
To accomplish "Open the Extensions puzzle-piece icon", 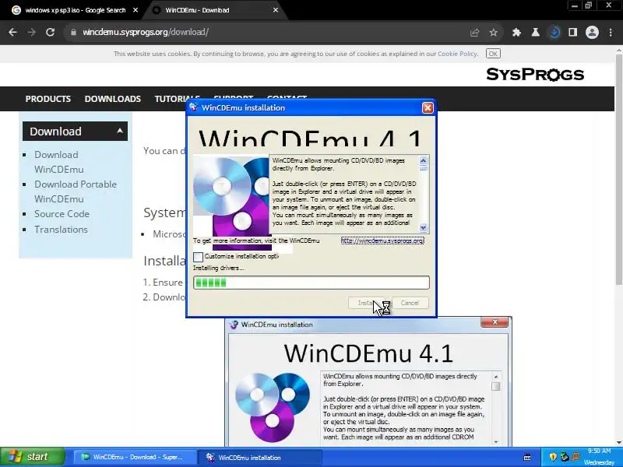I will 516,33.
